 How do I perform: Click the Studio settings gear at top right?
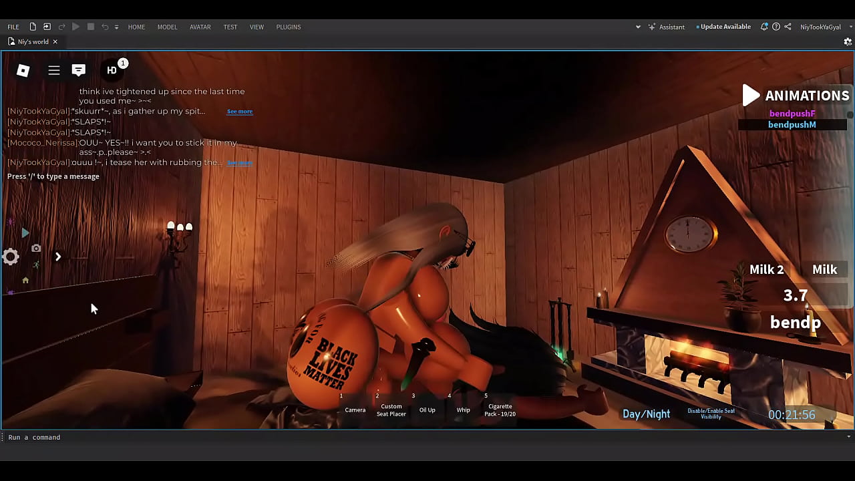point(848,41)
